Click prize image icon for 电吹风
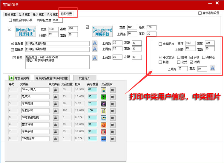The width and height of the screenshot is (224, 163). pyautogui.click(x=103, y=97)
